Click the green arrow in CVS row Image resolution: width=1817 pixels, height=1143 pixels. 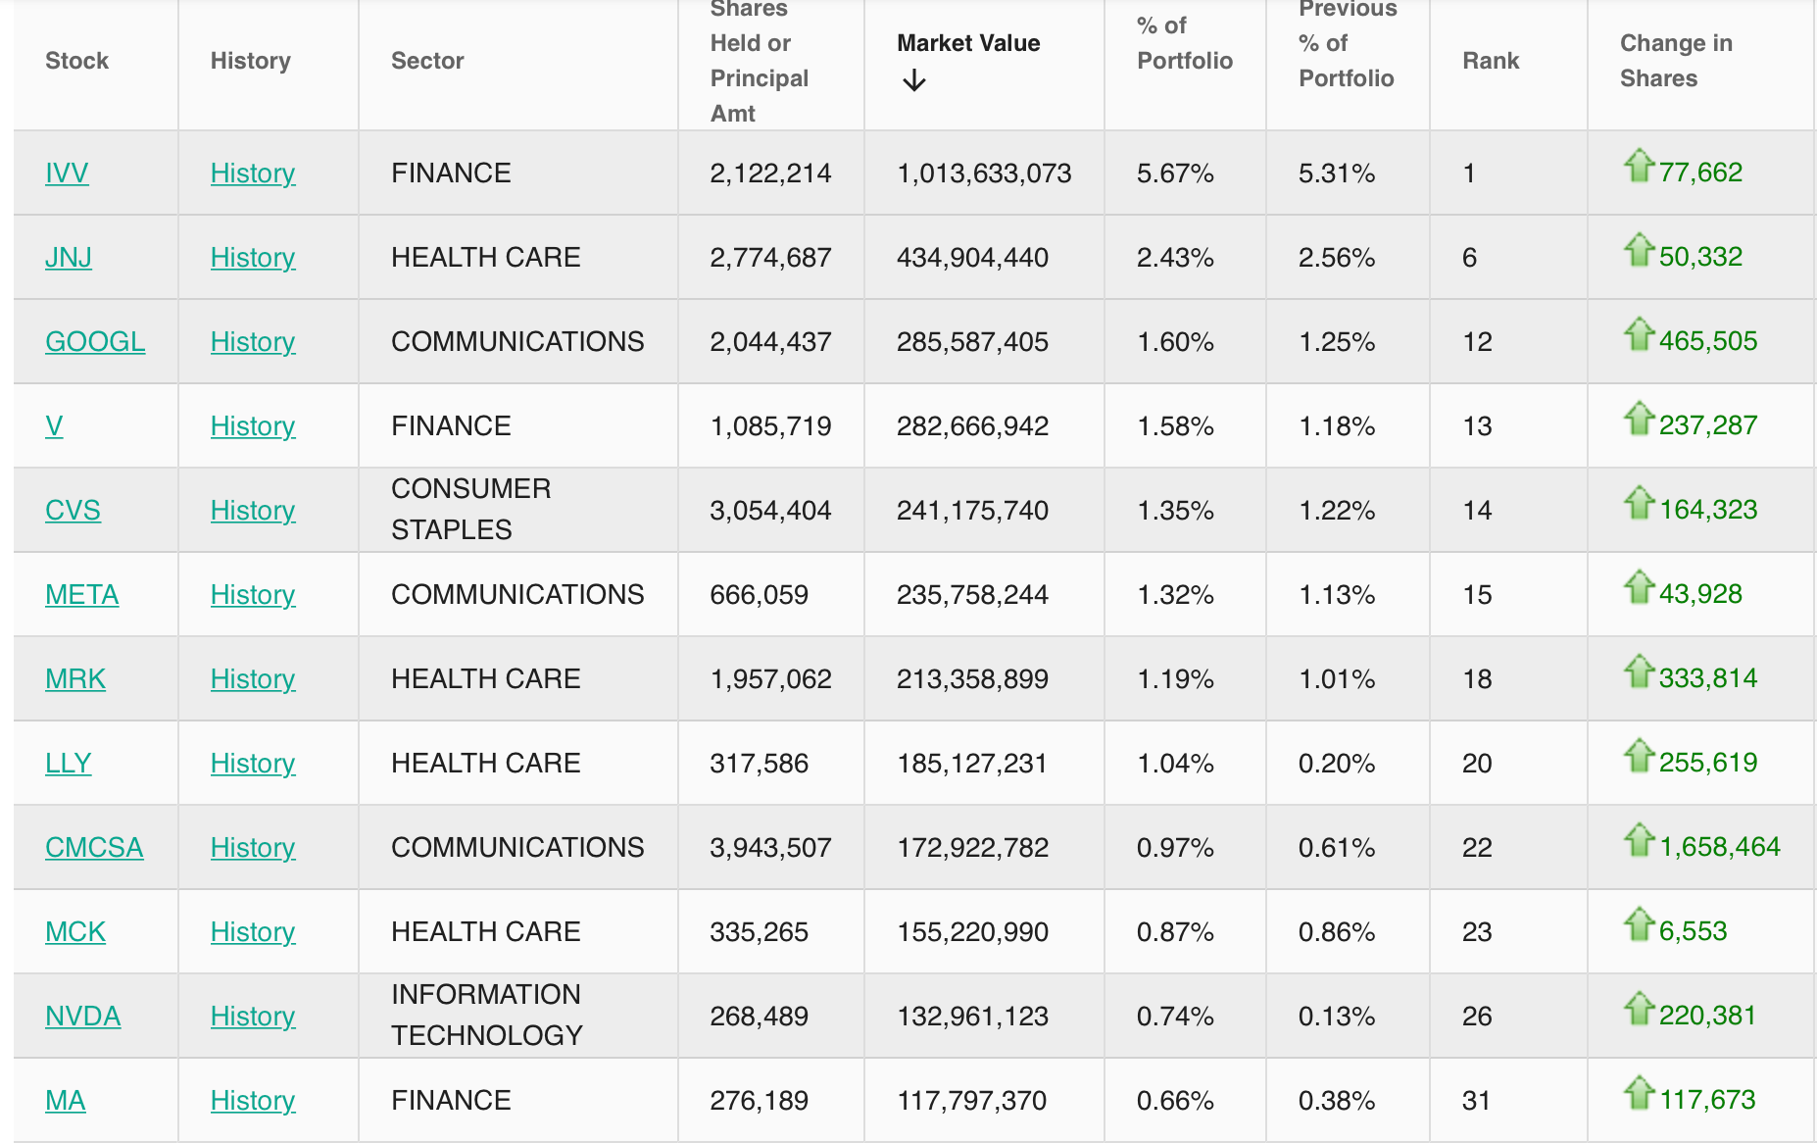(x=1639, y=503)
